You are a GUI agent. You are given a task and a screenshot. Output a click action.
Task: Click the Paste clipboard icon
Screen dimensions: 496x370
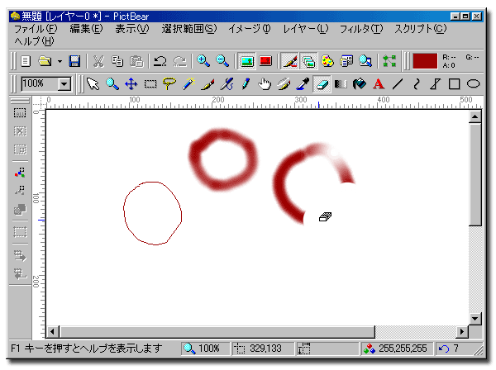click(136, 61)
